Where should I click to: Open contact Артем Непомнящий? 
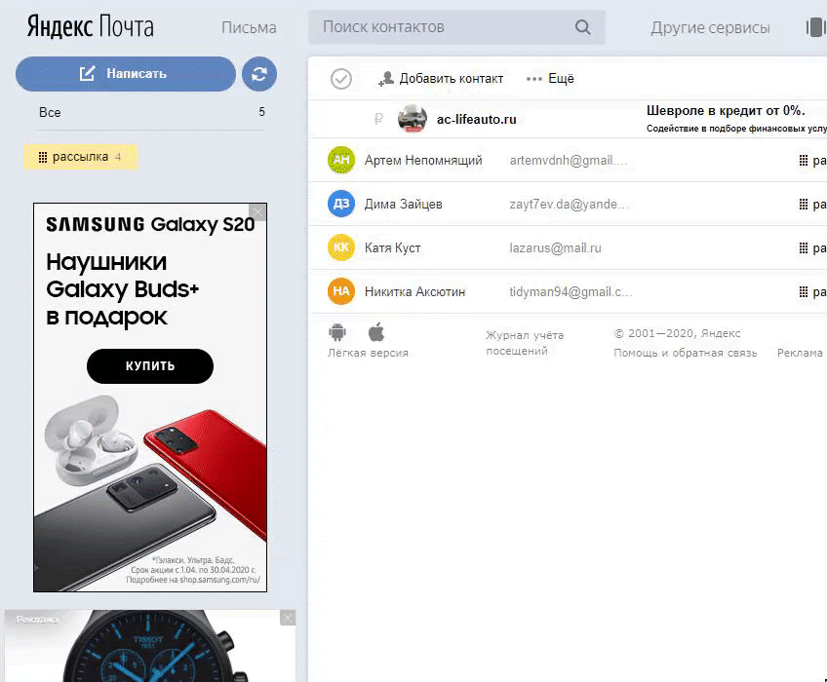[423, 160]
